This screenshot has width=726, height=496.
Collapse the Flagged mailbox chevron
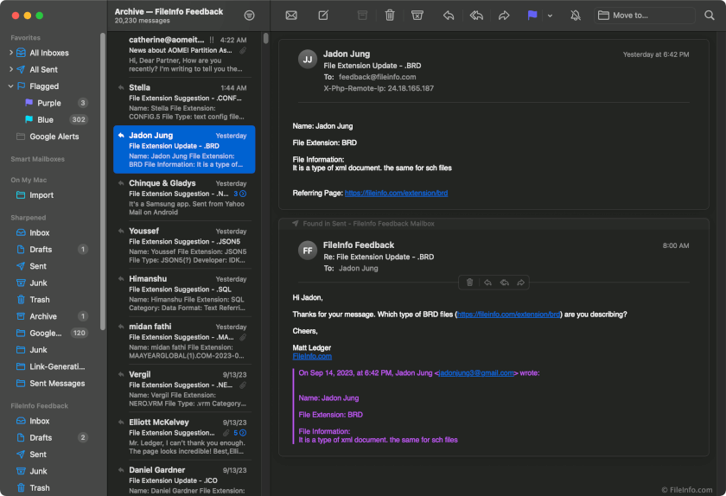10,86
